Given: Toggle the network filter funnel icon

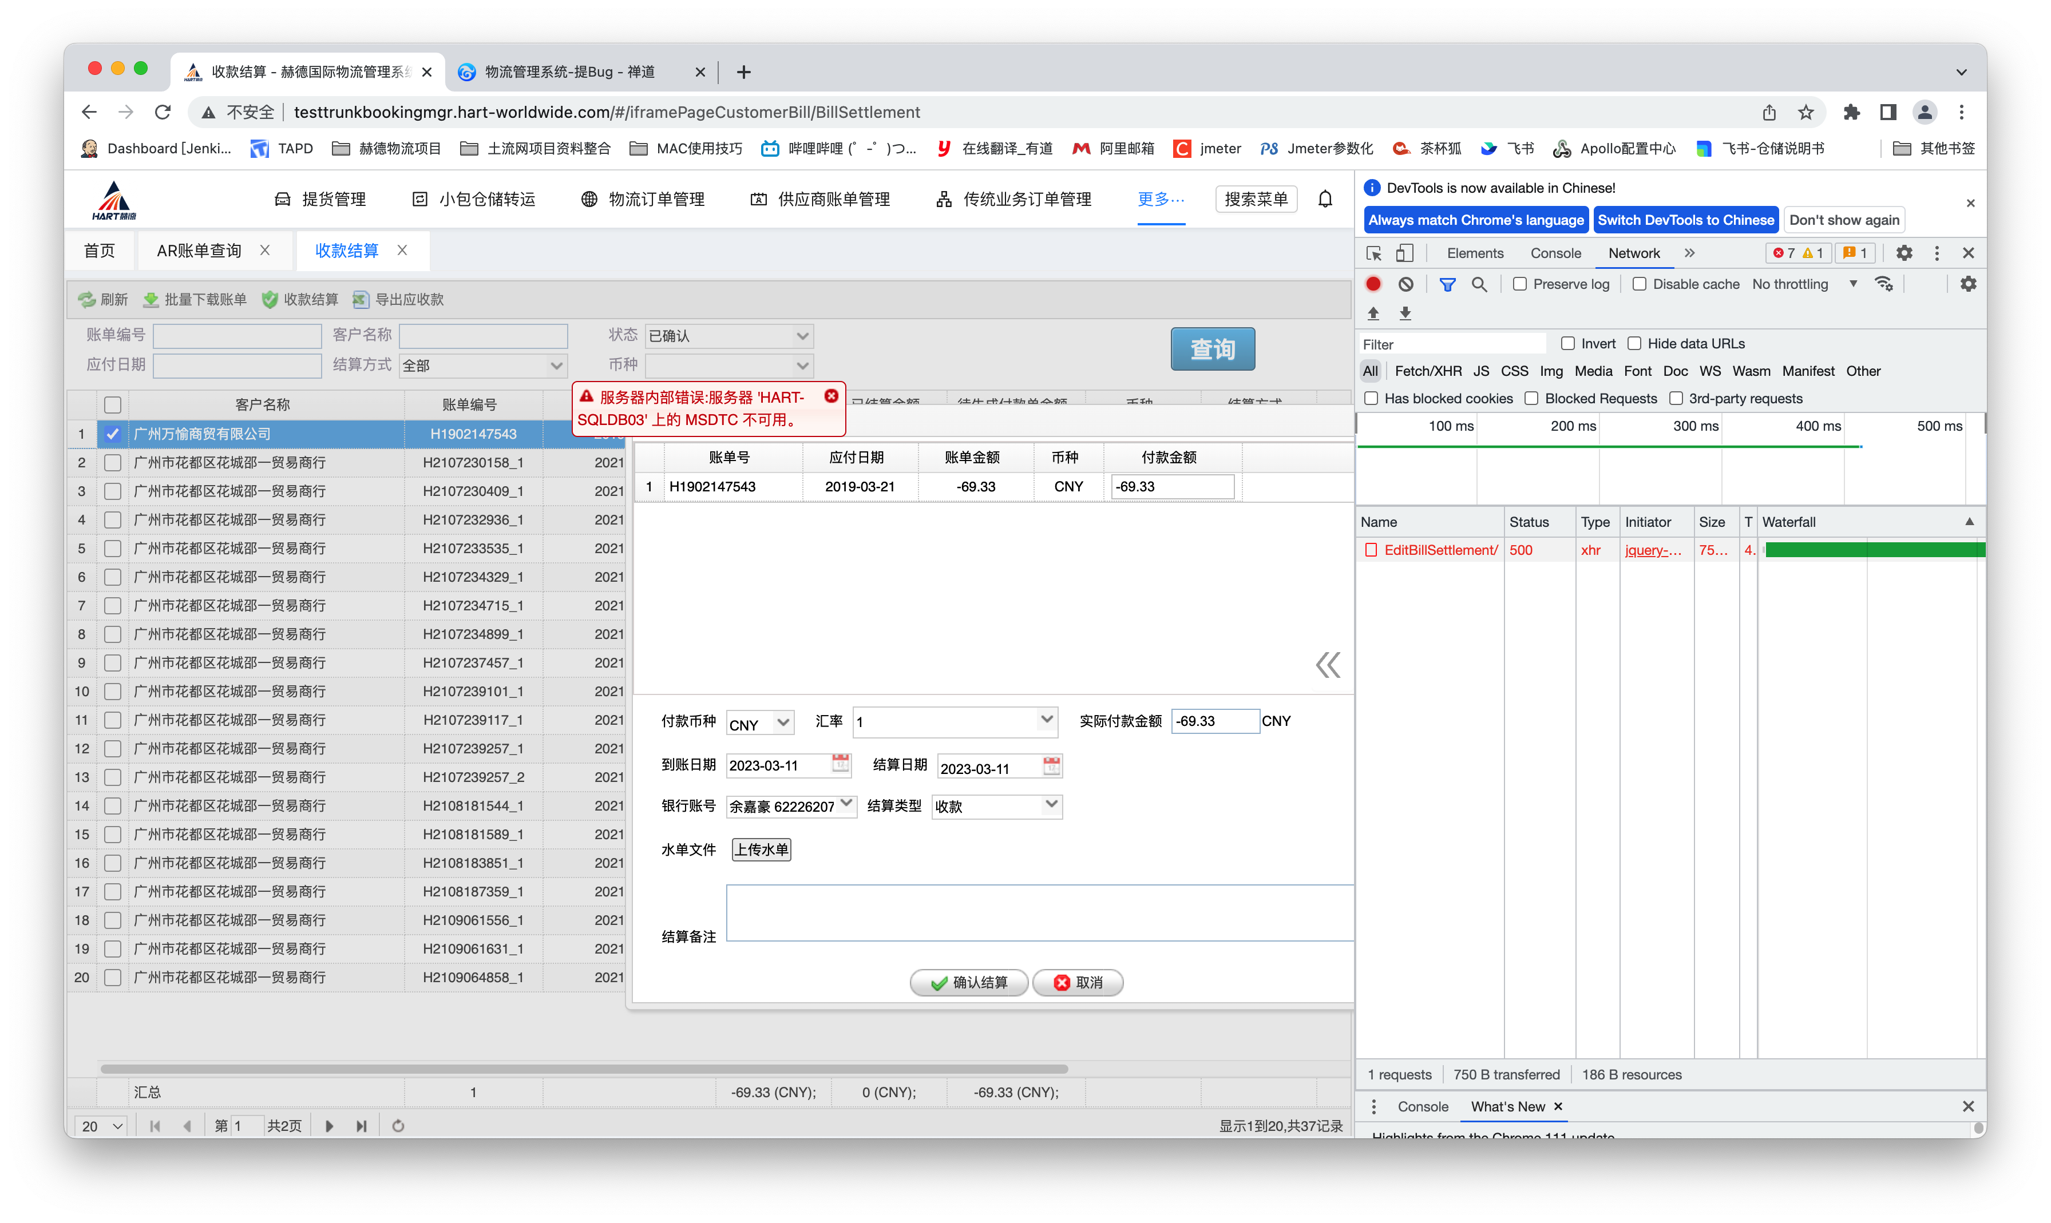Looking at the screenshot, I should pos(1447,284).
